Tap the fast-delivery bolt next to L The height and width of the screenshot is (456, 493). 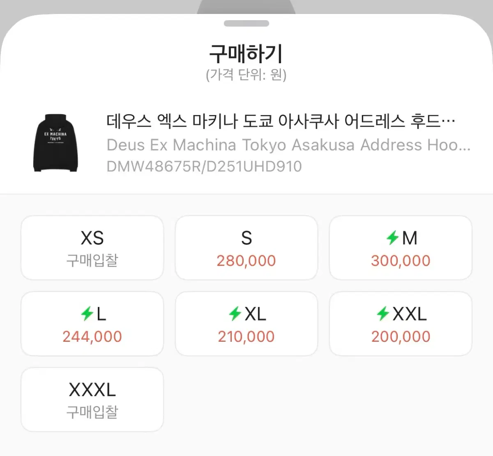(87, 314)
